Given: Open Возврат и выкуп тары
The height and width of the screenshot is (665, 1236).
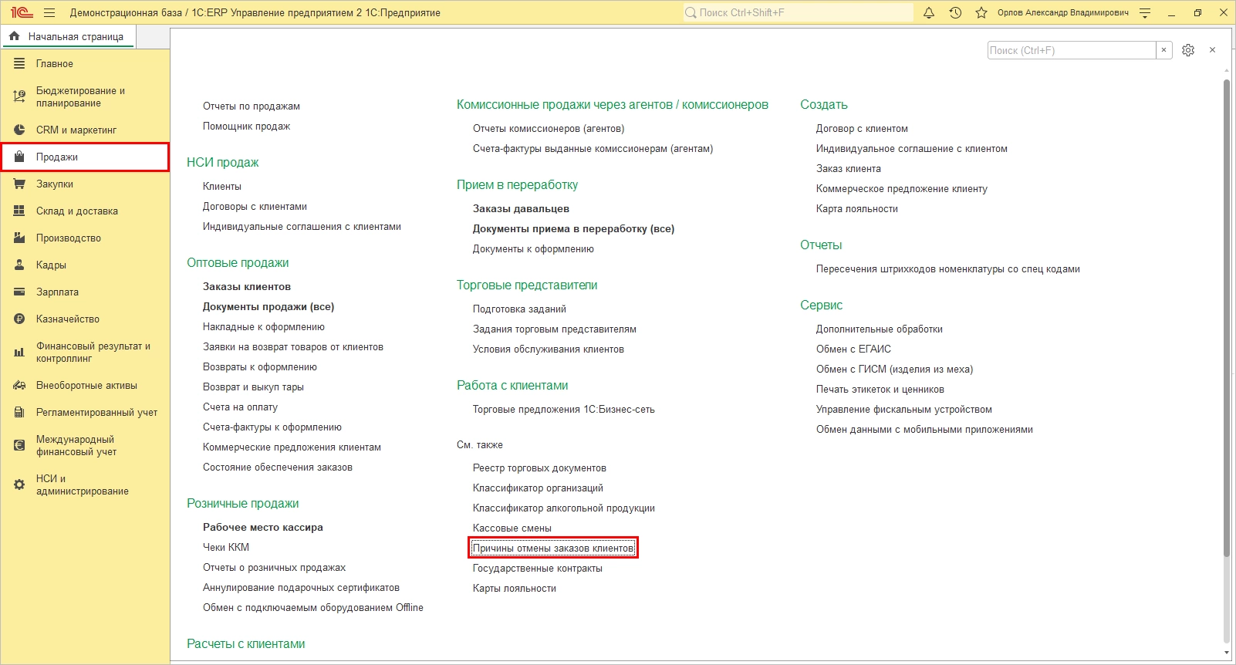Looking at the screenshot, I should (x=253, y=387).
